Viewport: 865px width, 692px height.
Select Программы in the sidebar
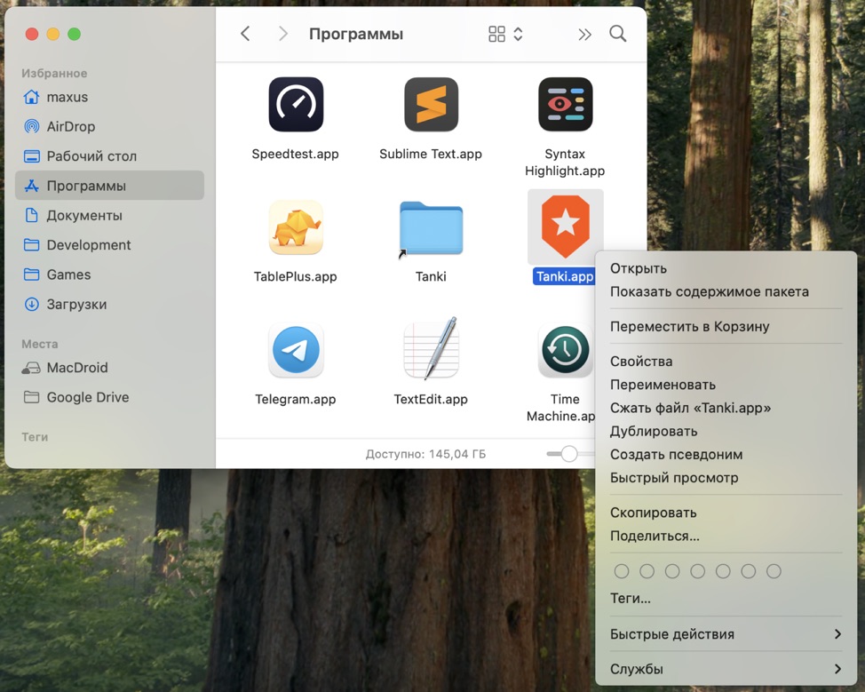coord(110,186)
